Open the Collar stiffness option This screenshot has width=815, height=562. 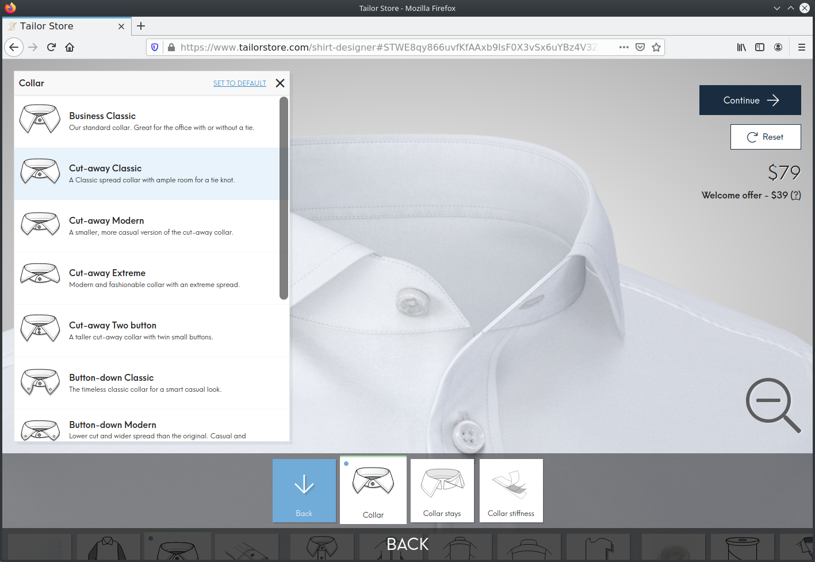click(x=511, y=491)
